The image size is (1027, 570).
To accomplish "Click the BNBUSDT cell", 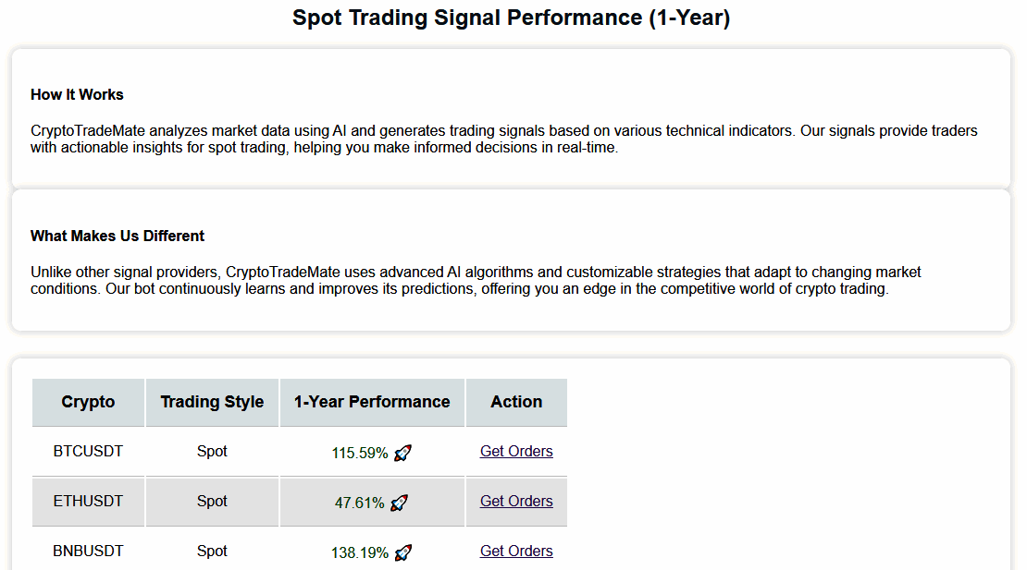I will [x=88, y=552].
